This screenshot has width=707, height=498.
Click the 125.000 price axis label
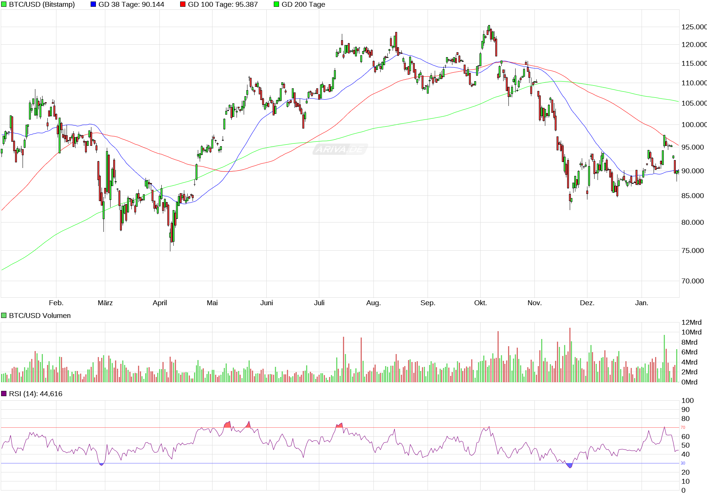point(694,27)
